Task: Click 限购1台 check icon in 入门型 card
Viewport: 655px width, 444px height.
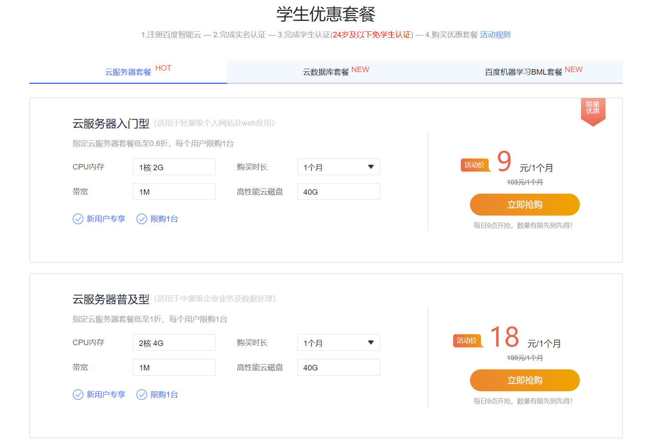Action: coord(141,219)
